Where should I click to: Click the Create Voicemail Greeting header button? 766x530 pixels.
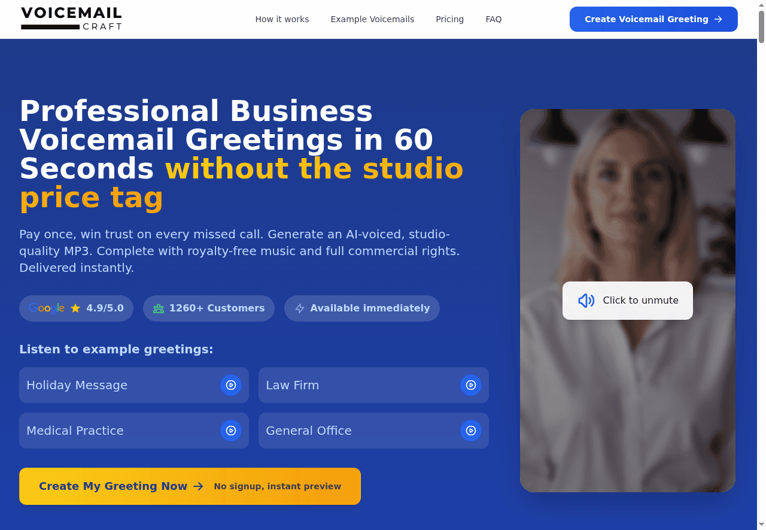point(653,19)
